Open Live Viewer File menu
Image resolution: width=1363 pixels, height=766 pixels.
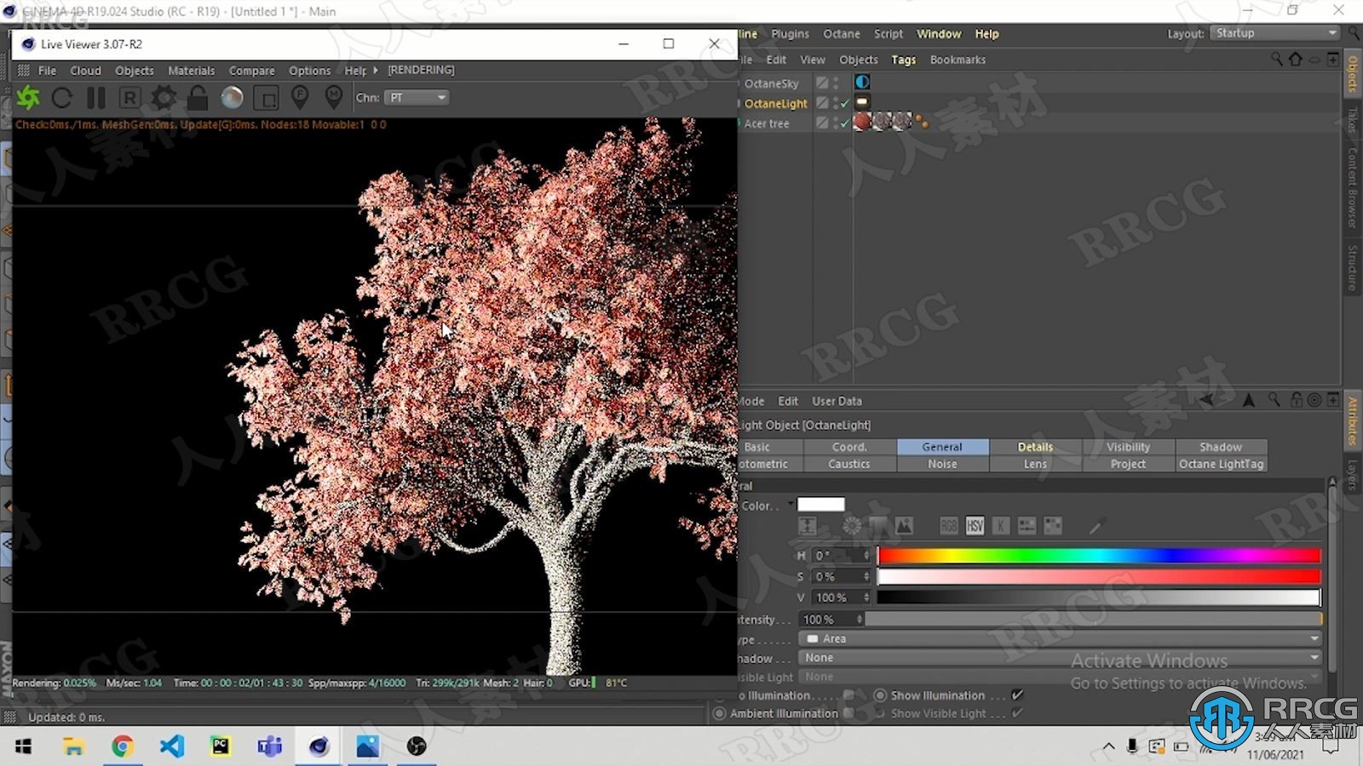pyautogui.click(x=47, y=71)
